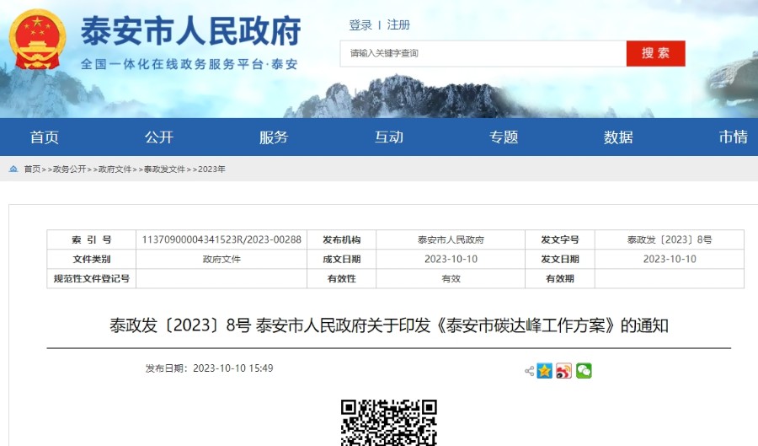Image resolution: width=758 pixels, height=446 pixels.
Task: Open the 数据 navigation menu
Action: [x=618, y=137]
